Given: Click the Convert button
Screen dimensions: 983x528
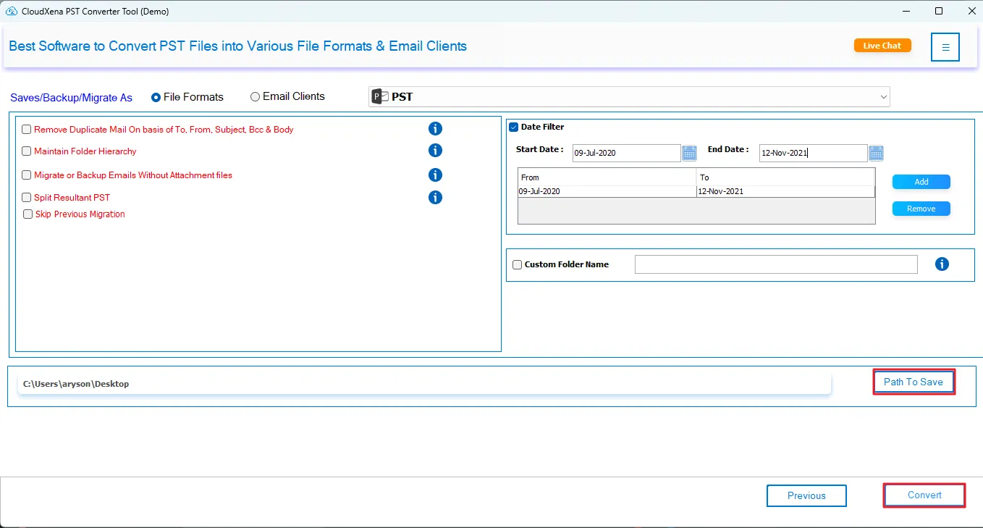Looking at the screenshot, I should point(924,495).
